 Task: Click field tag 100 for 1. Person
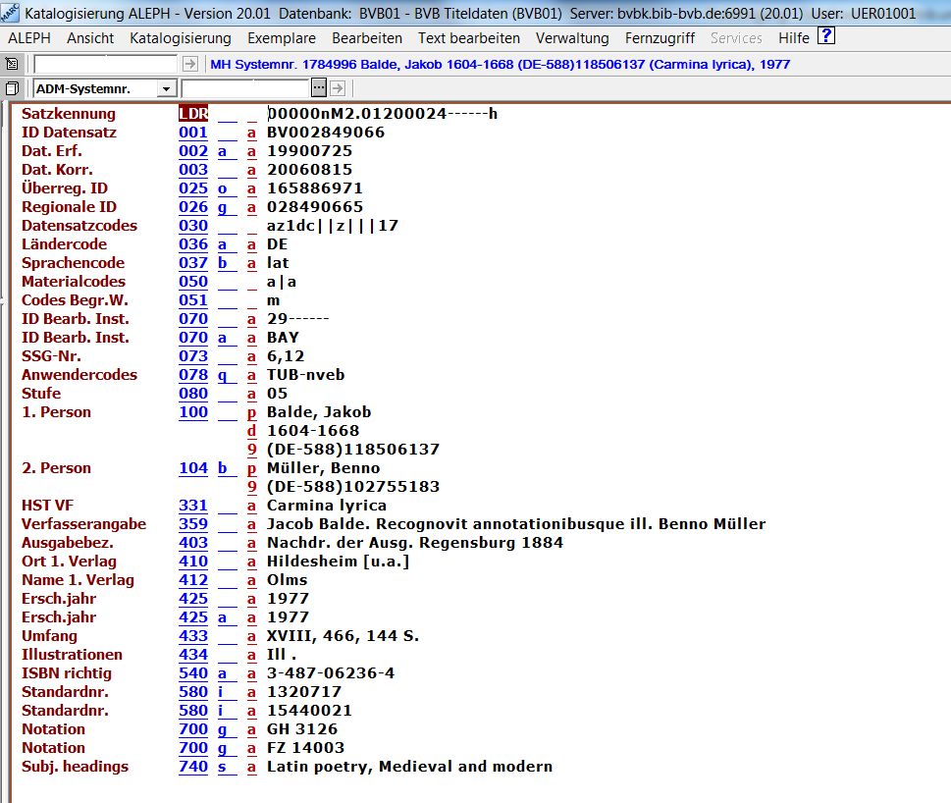point(193,412)
